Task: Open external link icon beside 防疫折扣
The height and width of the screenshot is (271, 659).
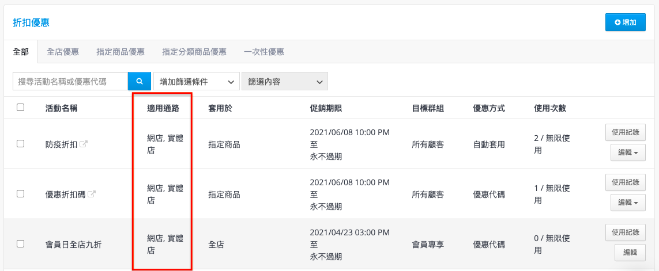Action: tap(83, 144)
